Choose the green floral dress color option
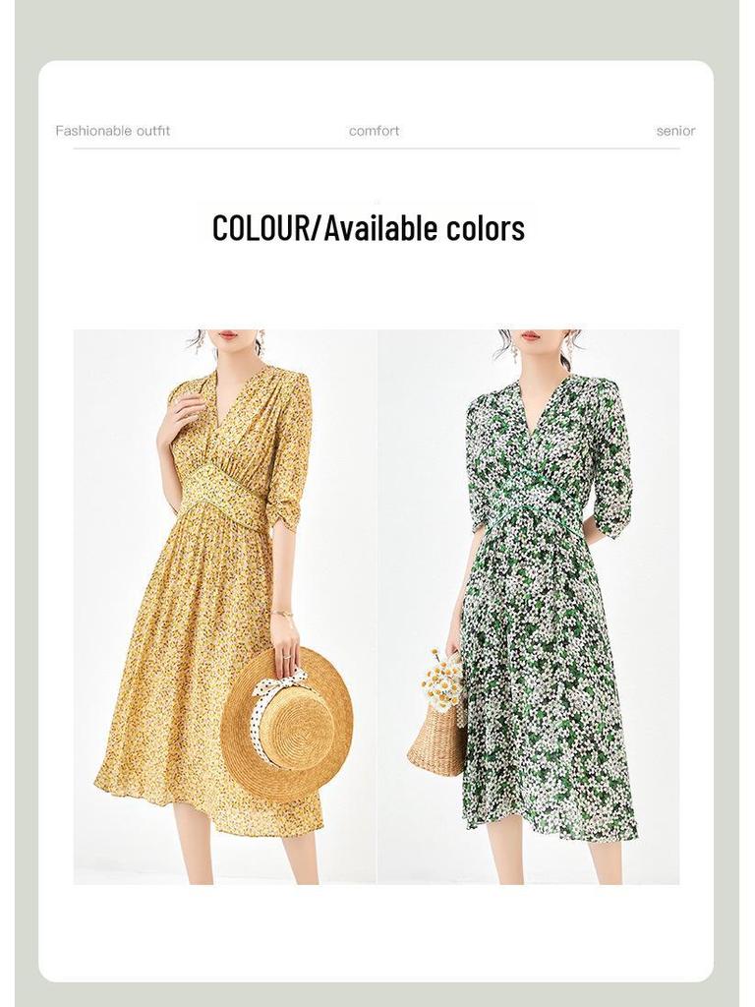755x1007 pixels. click(528, 607)
